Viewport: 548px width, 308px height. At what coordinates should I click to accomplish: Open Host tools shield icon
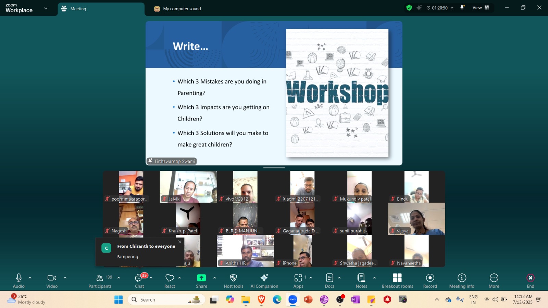pos(233,278)
